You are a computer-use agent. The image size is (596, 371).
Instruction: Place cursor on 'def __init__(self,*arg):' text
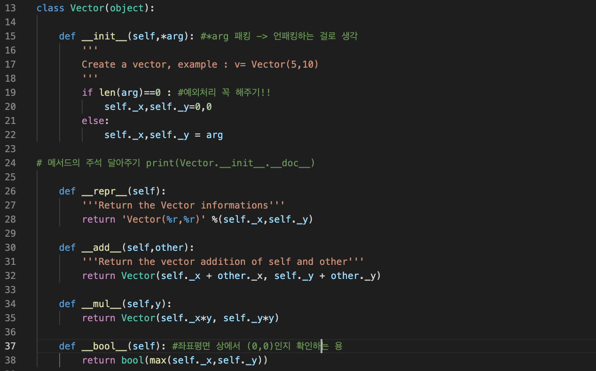point(127,36)
